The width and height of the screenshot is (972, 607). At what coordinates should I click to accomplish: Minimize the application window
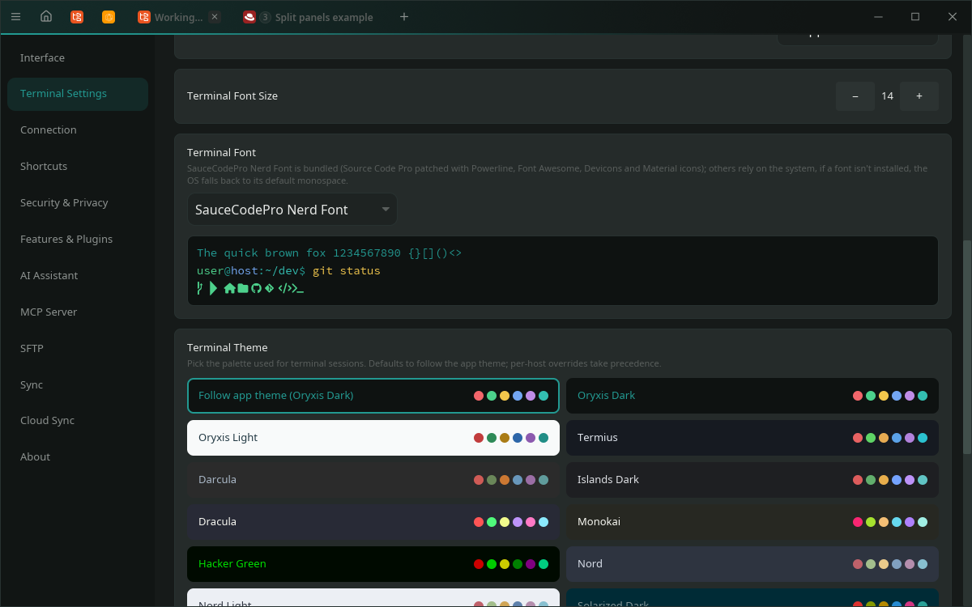click(878, 17)
